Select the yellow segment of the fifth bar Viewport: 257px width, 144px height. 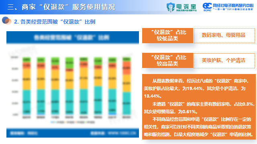click(x=84, y=78)
